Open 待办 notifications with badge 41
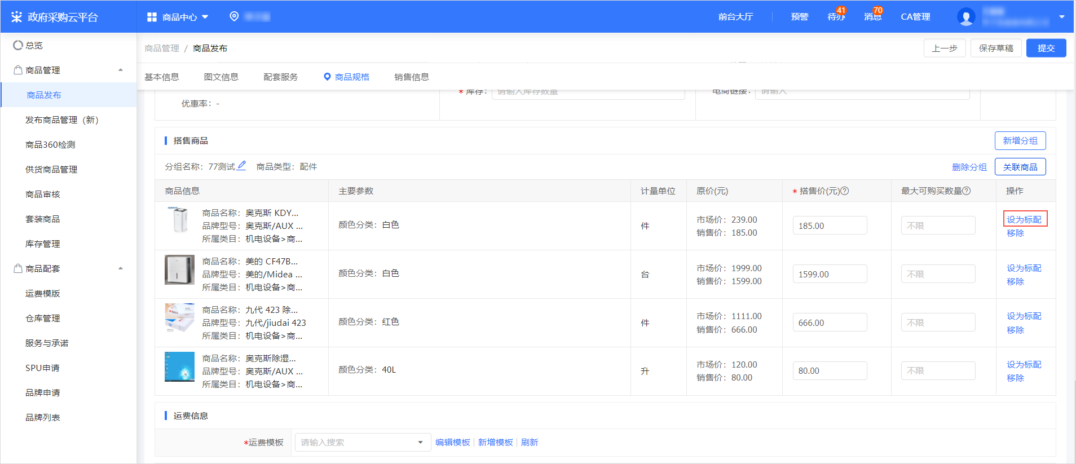1076x464 pixels. pos(836,16)
